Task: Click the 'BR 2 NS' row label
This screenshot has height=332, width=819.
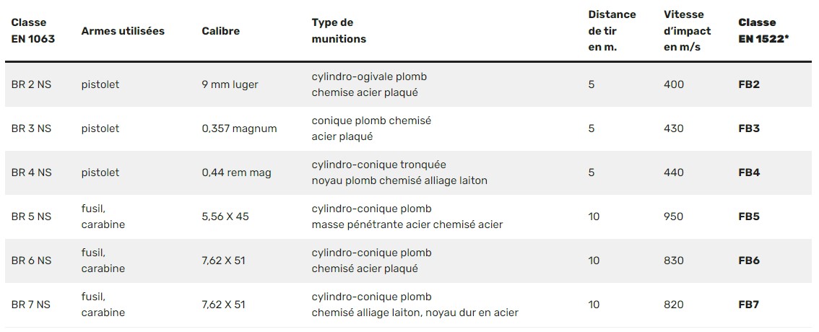Action: tap(31, 84)
